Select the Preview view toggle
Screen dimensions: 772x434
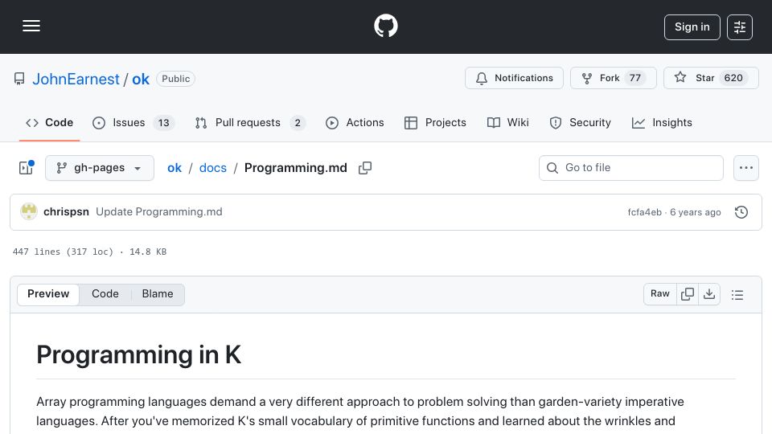[x=48, y=294]
